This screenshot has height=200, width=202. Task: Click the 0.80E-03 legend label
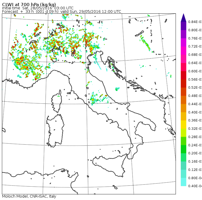pyautogui.click(x=195, y=30)
